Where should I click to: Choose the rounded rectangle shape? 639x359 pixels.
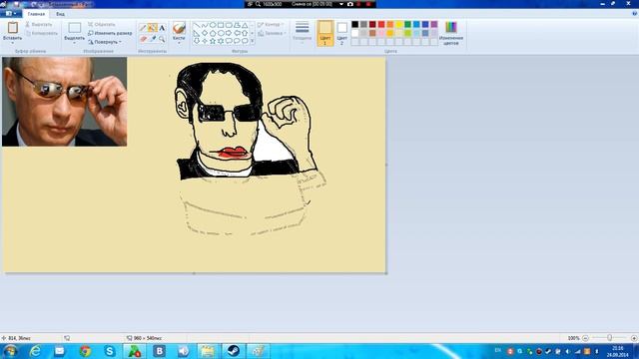(229, 25)
